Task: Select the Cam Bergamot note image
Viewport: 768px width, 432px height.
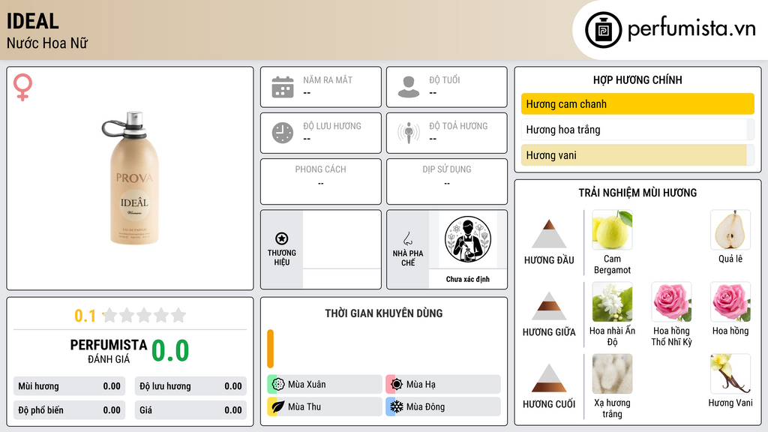Action: pyautogui.click(x=612, y=229)
